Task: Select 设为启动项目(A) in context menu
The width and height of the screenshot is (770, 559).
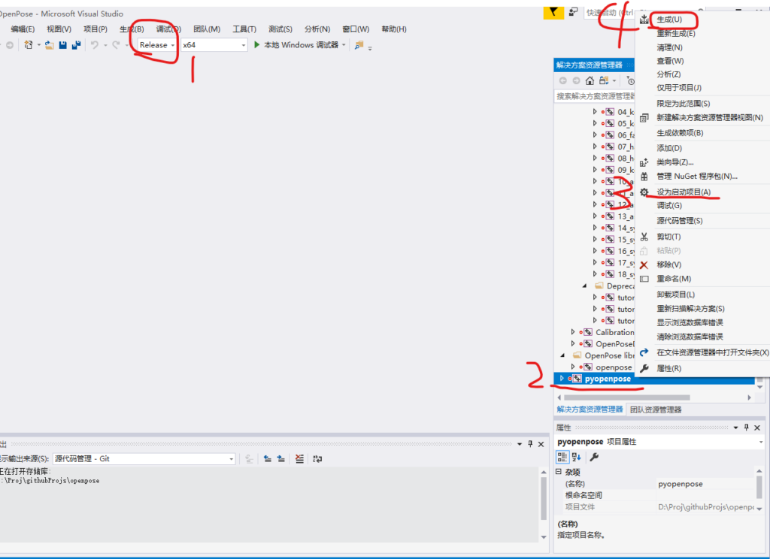Action: tap(683, 192)
